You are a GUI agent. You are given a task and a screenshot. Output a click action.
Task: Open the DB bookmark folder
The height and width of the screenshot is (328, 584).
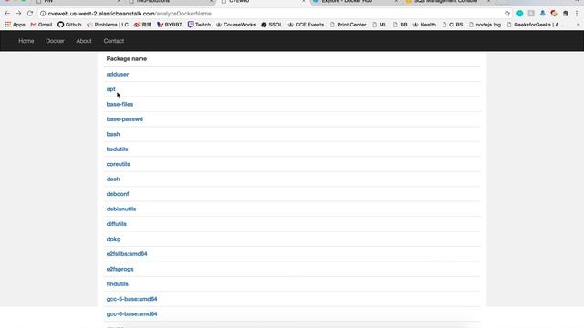[x=401, y=25]
